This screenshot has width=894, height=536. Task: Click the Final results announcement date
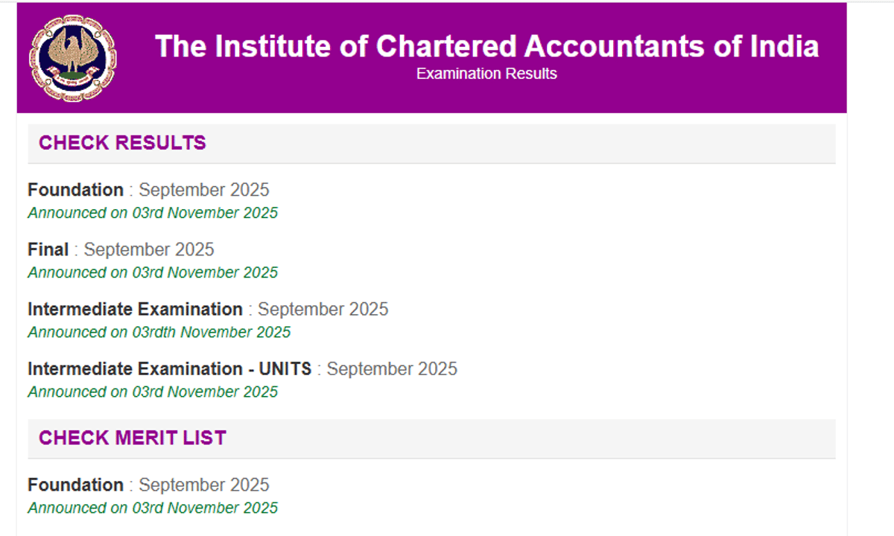pos(152,272)
